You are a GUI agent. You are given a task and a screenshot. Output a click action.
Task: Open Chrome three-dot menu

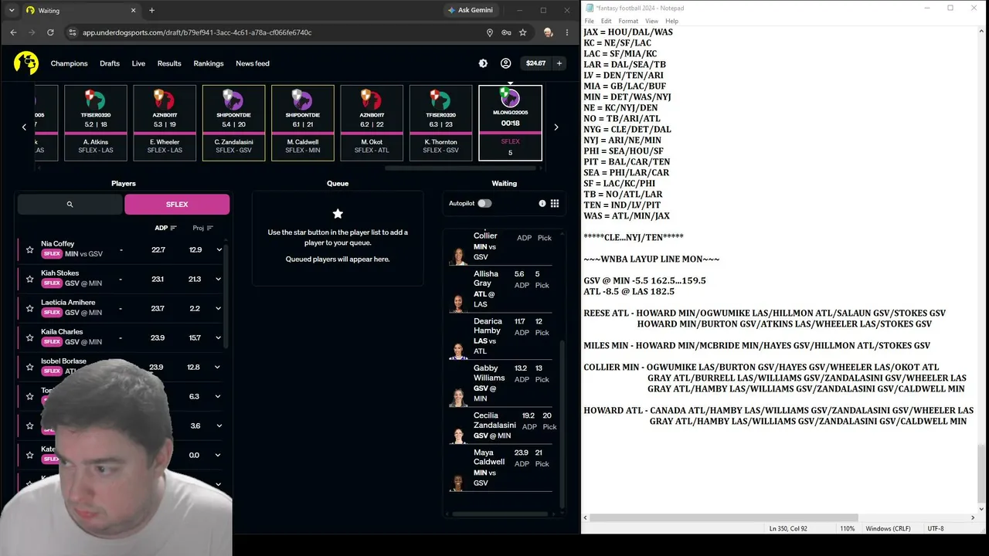click(x=567, y=32)
